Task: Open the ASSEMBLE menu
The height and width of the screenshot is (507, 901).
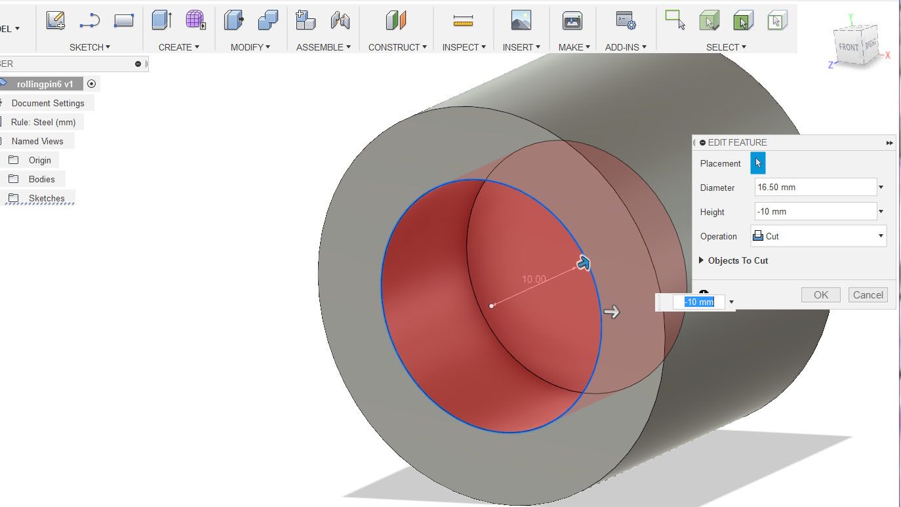Action: coord(323,47)
